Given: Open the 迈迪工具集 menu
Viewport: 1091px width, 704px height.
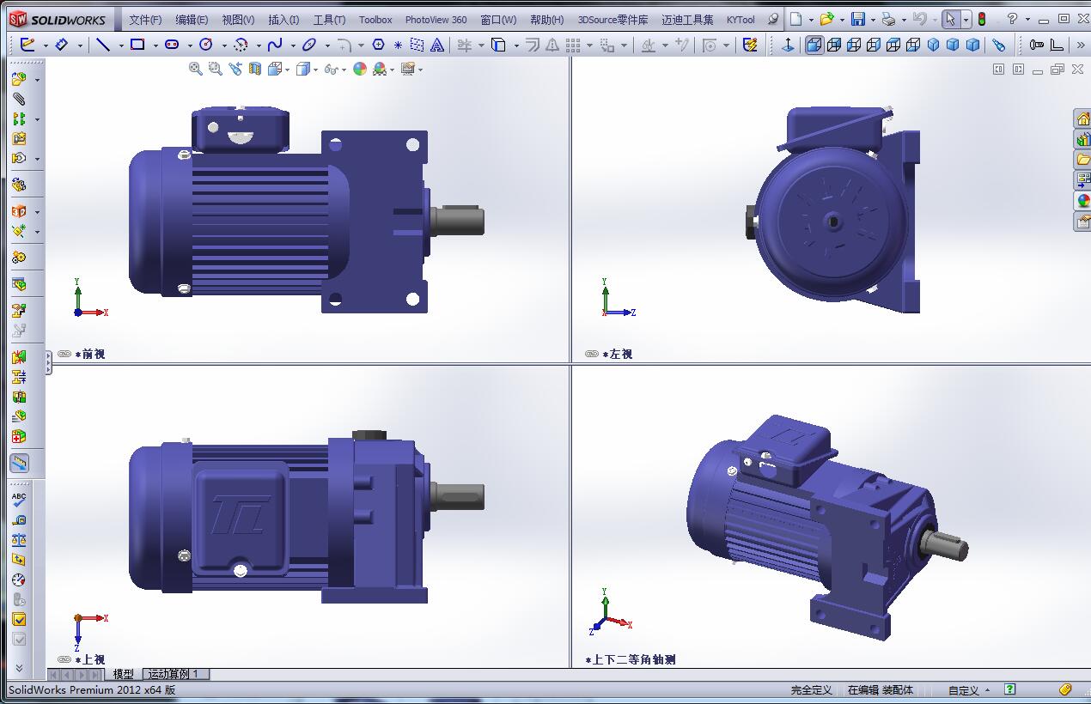Looking at the screenshot, I should [687, 20].
